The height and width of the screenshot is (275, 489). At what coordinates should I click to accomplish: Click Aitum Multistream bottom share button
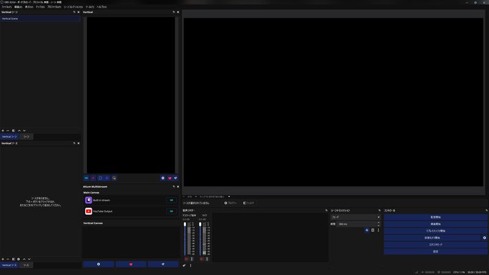click(x=163, y=264)
